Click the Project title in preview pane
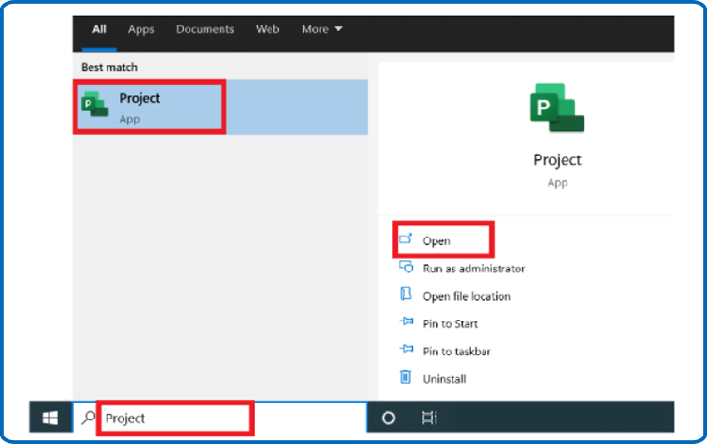 pos(557,160)
